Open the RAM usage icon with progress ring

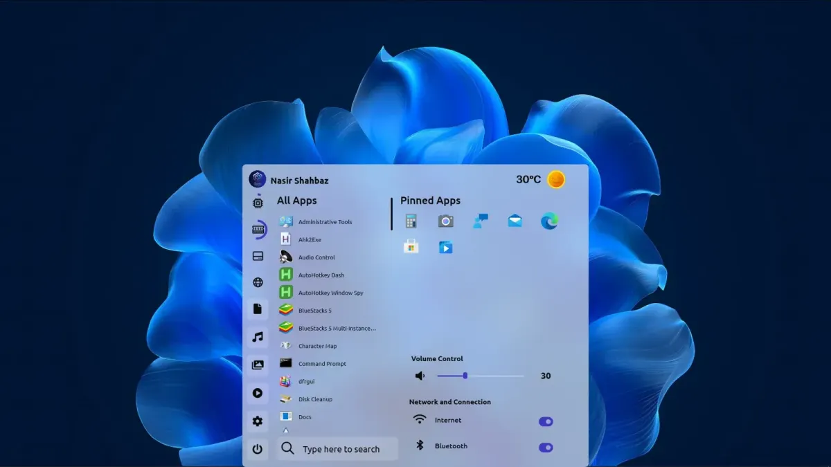258,229
